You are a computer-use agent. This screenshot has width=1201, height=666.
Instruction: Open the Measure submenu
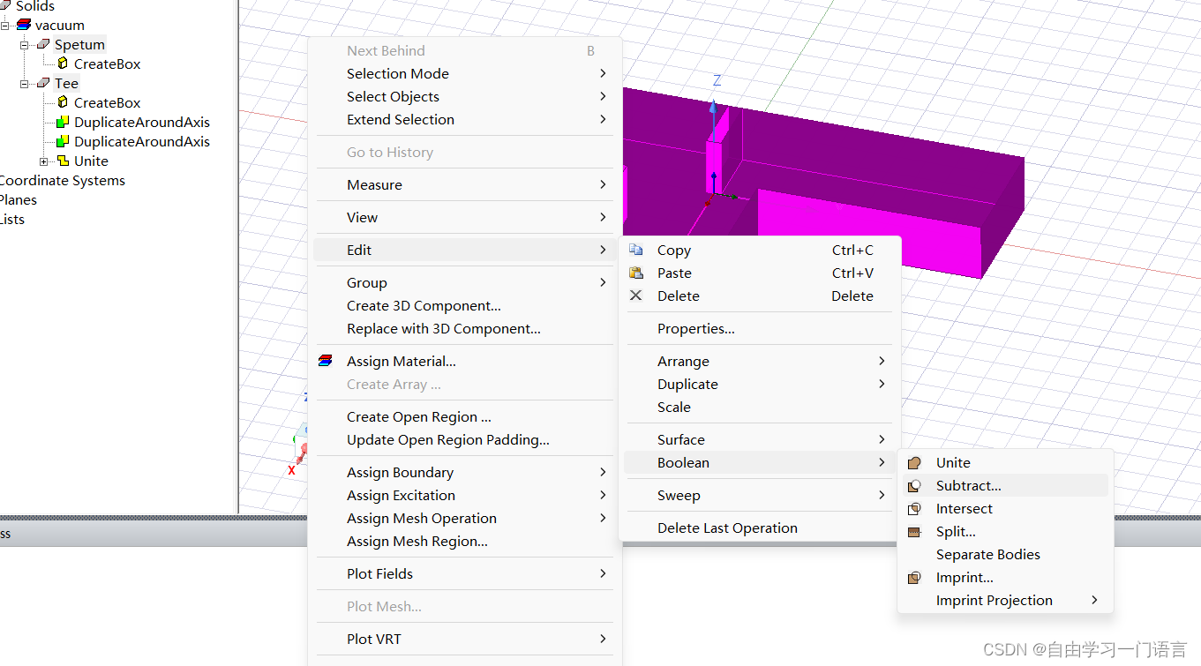click(x=465, y=184)
